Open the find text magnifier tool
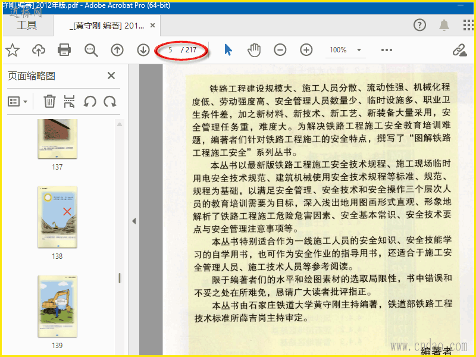The image size is (476, 357). pyautogui.click(x=91, y=50)
